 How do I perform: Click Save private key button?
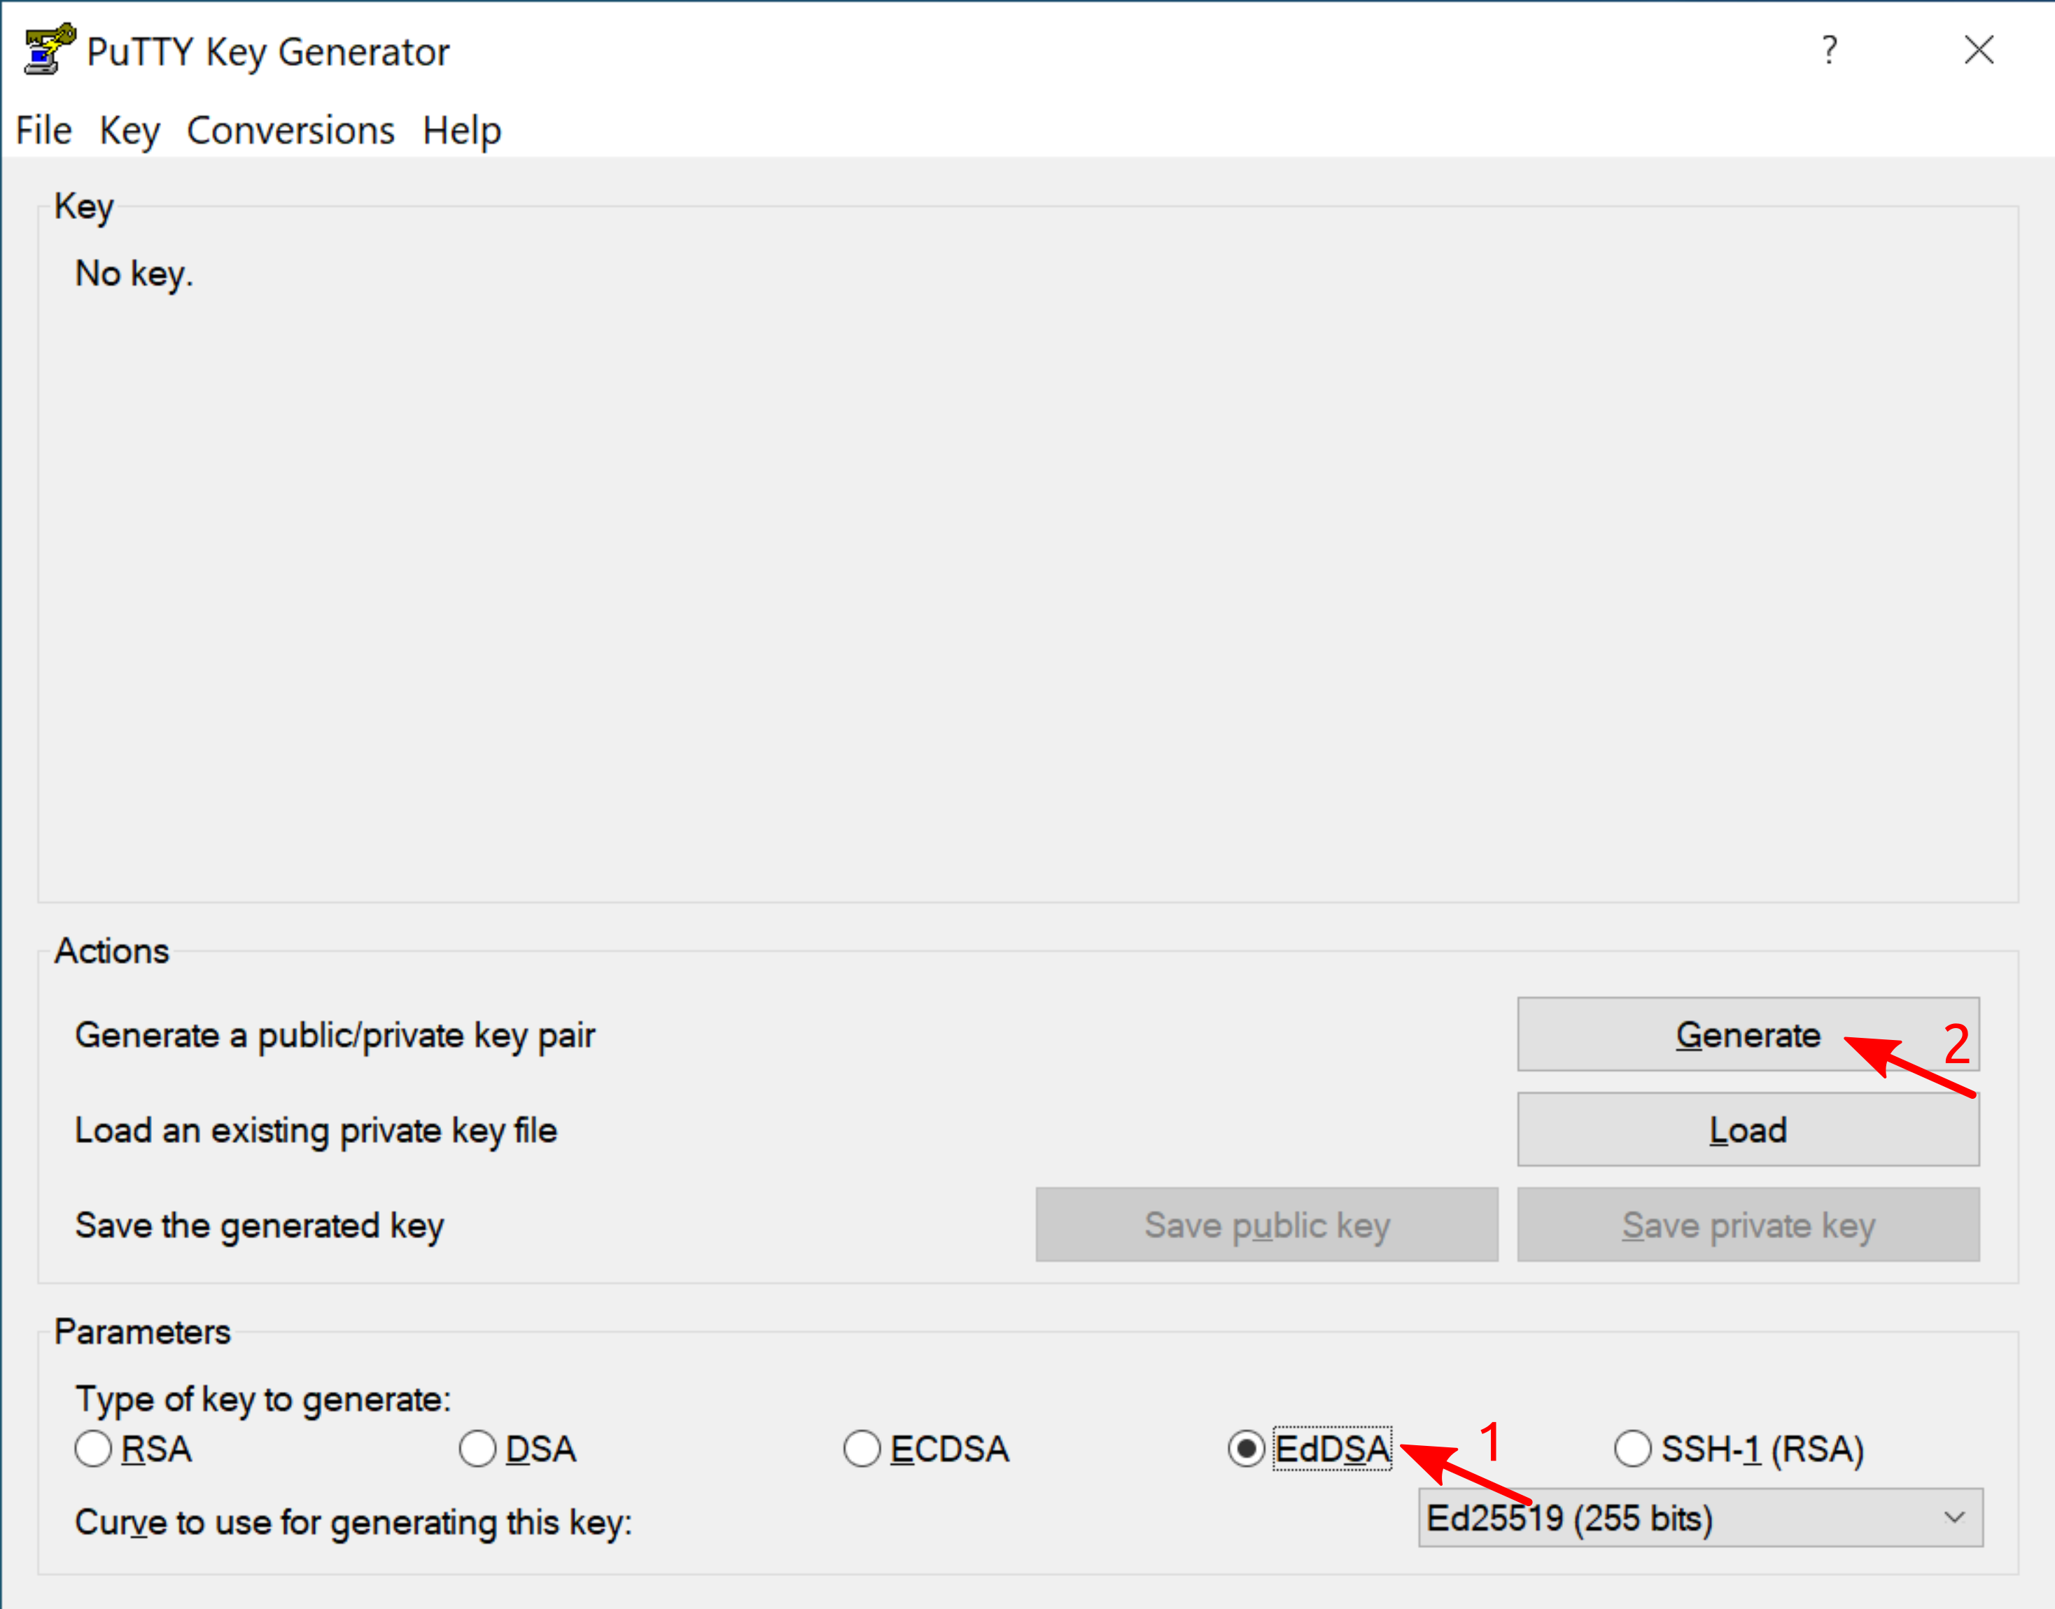[x=1748, y=1225]
